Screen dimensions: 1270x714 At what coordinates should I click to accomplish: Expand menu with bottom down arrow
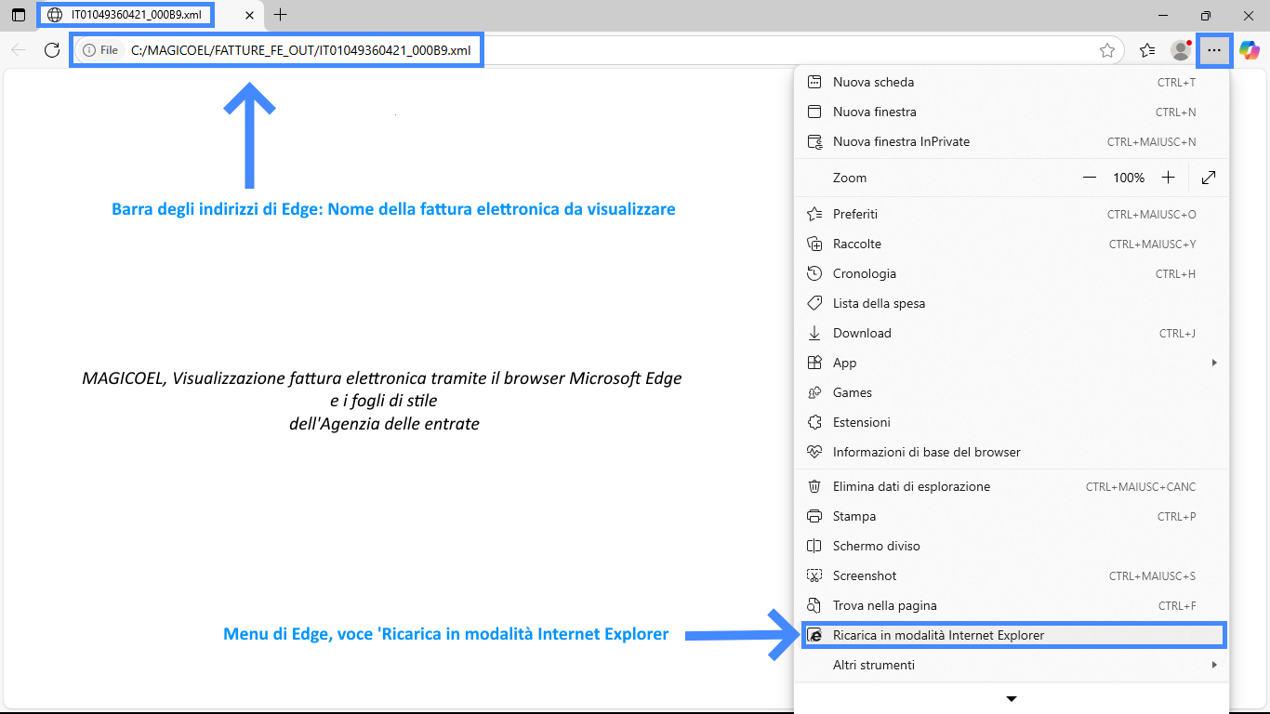[1012, 698]
